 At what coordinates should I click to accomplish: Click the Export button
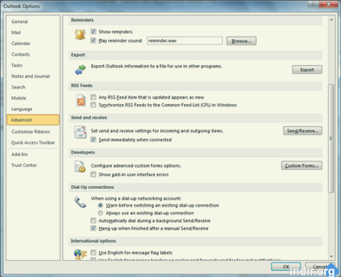[307, 70]
